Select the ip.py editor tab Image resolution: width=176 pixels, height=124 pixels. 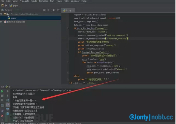point(67,10)
